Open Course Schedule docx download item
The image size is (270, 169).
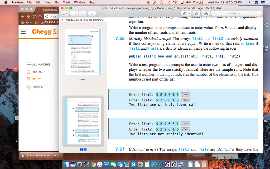click(x=40, y=155)
